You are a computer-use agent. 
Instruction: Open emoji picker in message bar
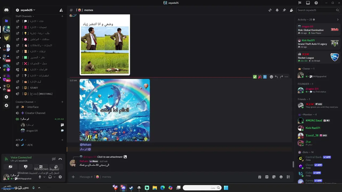click(281, 177)
